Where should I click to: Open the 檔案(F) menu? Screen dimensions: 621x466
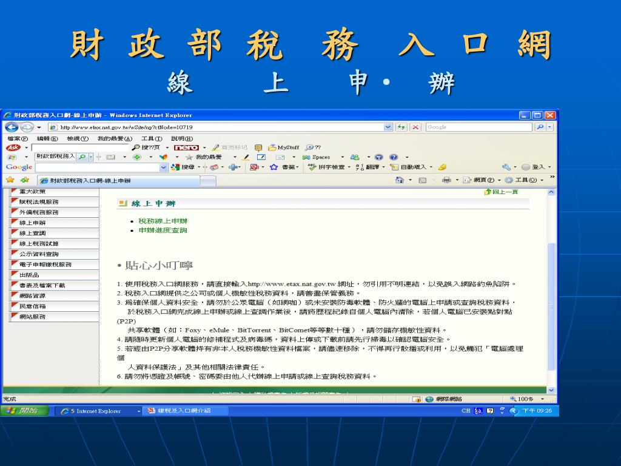[18, 138]
